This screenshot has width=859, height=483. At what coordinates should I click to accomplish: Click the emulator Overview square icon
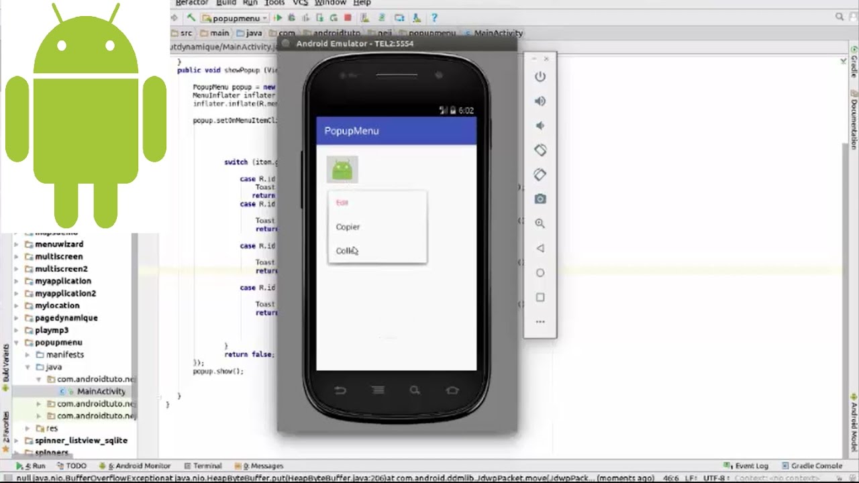tap(540, 297)
